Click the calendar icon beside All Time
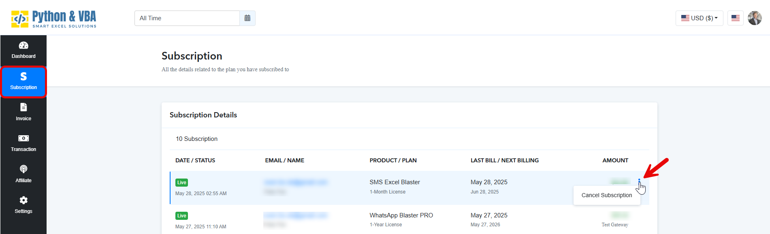This screenshot has width=770, height=234. point(247,18)
